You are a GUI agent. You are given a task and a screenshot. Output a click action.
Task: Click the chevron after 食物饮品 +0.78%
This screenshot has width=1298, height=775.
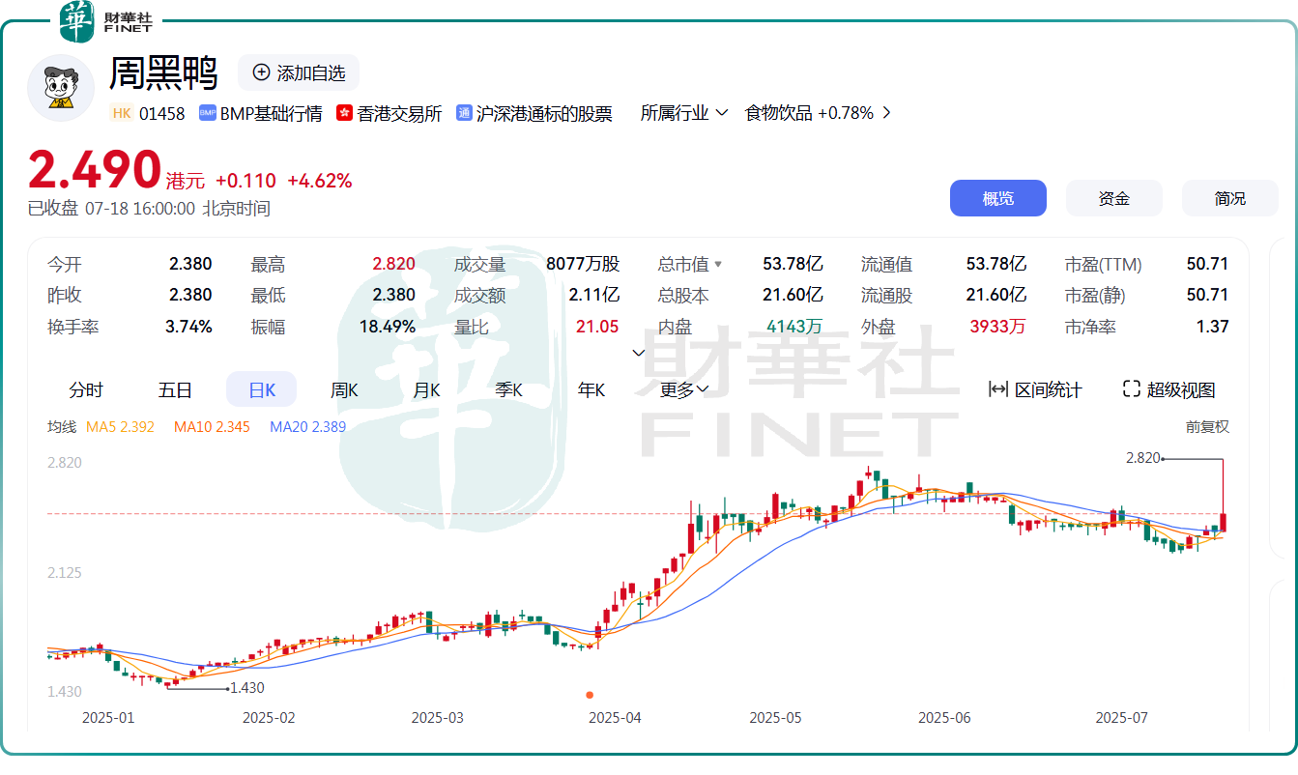tap(886, 113)
